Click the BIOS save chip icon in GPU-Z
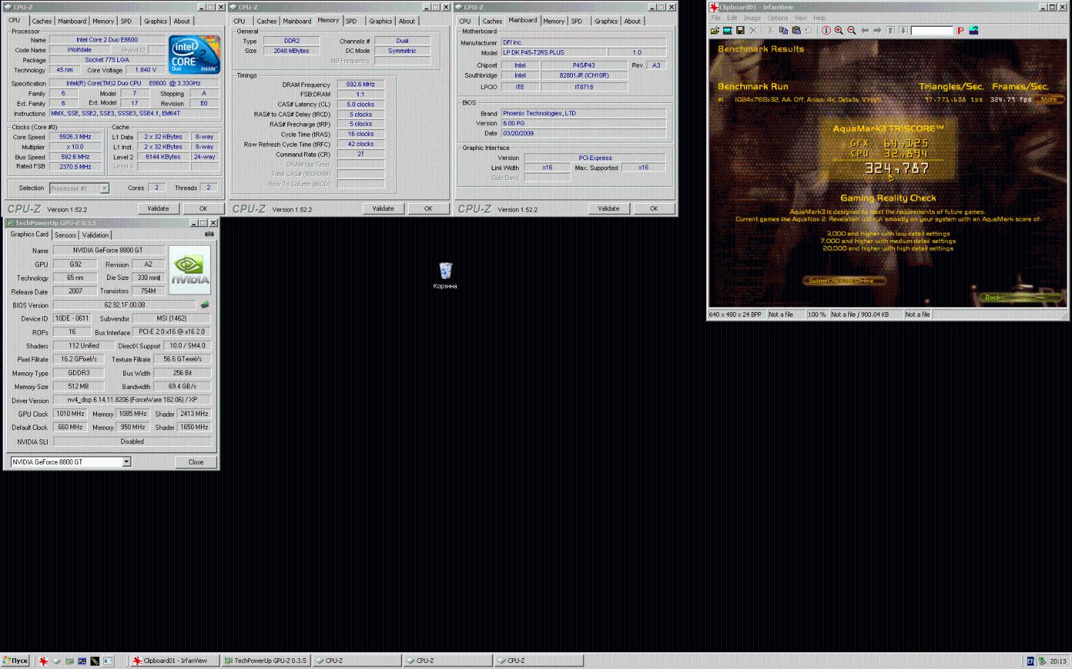 click(205, 305)
